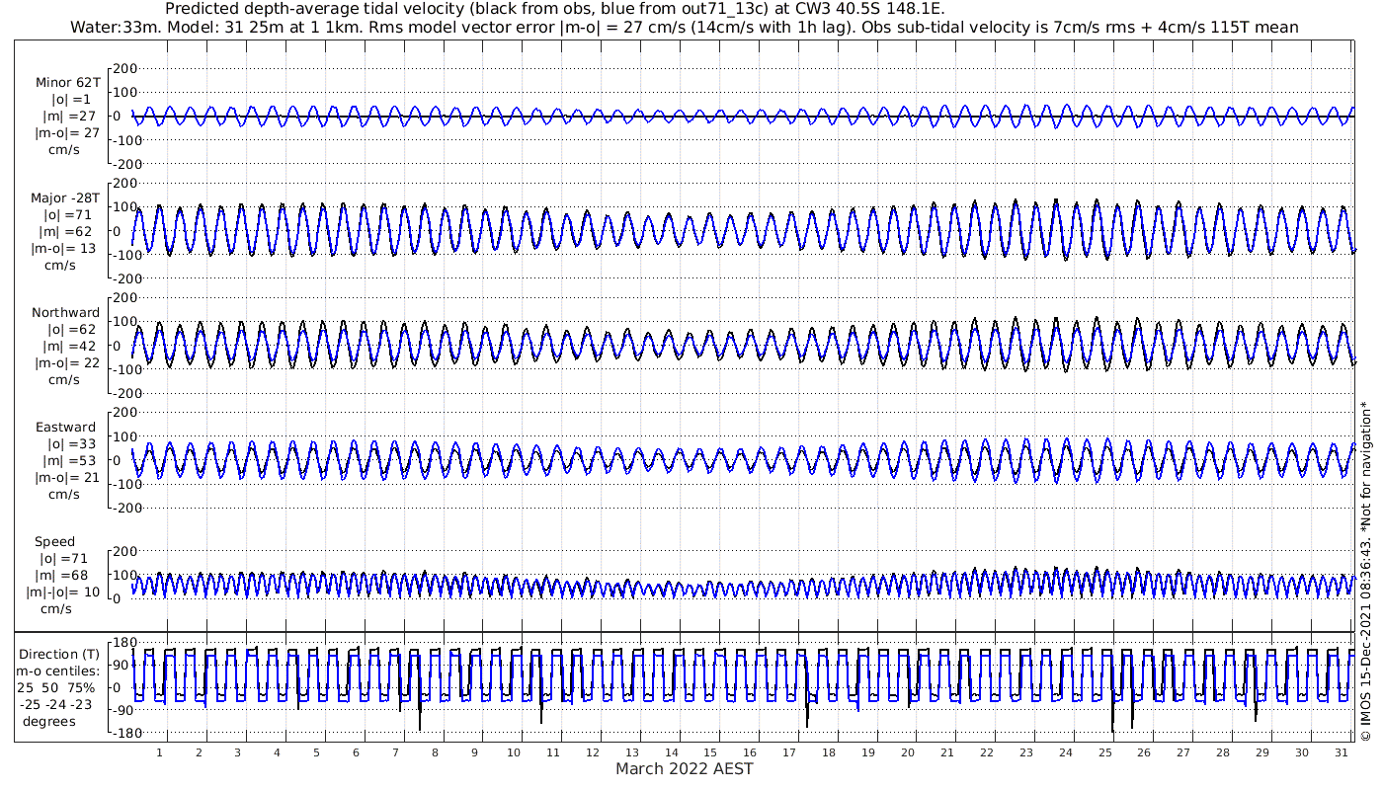Select '|m| =53' in the Eastward panel
The height and width of the screenshot is (790, 1383).
tap(66, 460)
